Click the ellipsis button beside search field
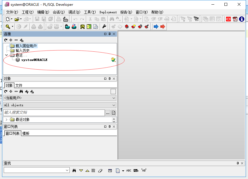This screenshot has width=248, height=179. [x=108, y=113]
